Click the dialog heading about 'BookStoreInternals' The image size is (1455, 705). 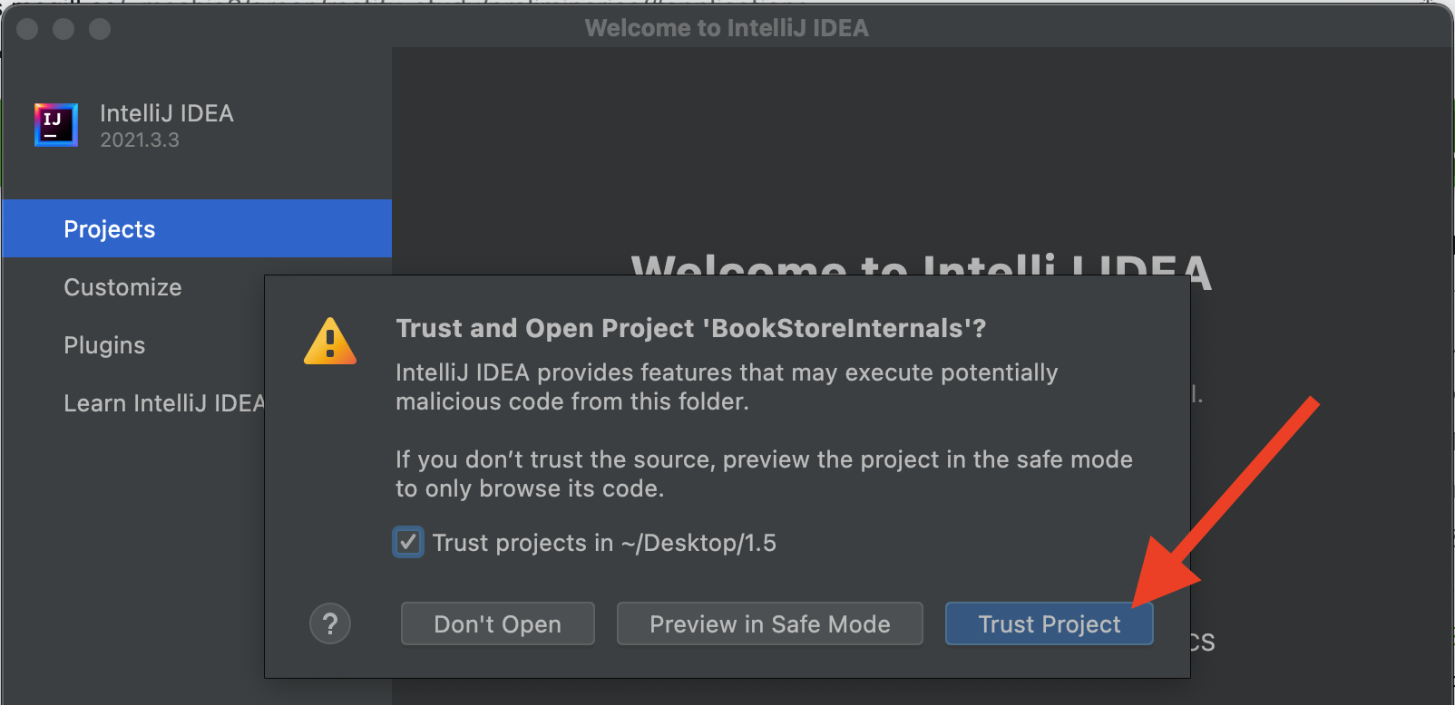tap(690, 328)
